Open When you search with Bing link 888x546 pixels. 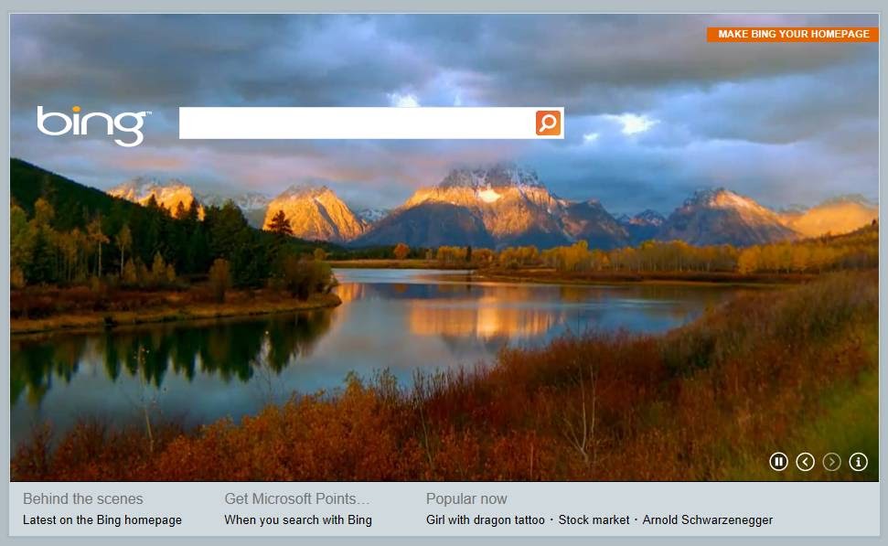[x=298, y=520]
